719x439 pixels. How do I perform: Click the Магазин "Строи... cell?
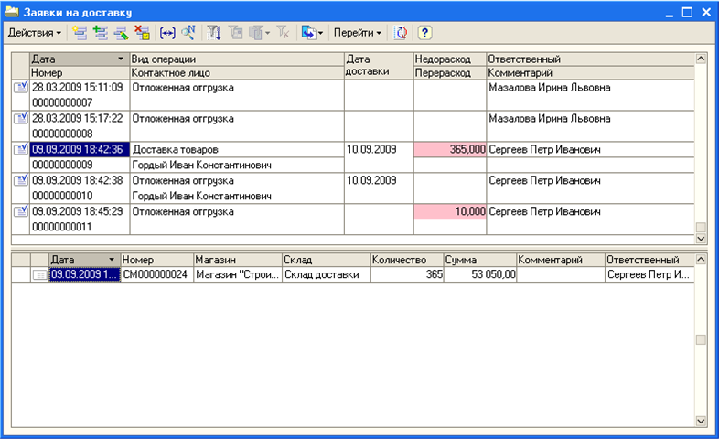(x=238, y=275)
